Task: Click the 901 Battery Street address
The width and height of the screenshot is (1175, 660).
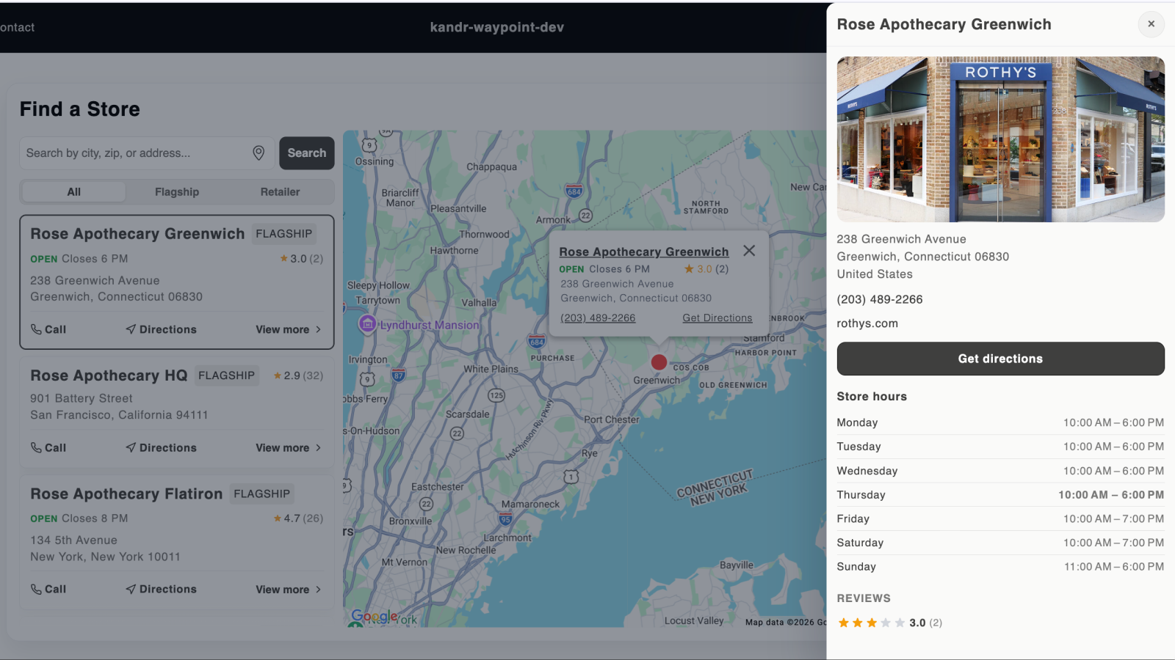Action: click(82, 398)
